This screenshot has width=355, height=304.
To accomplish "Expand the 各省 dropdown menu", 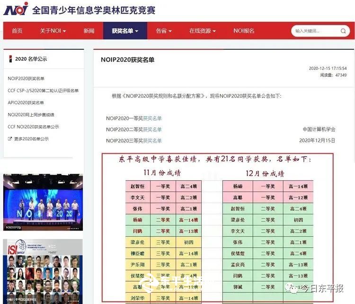I will [x=163, y=31].
